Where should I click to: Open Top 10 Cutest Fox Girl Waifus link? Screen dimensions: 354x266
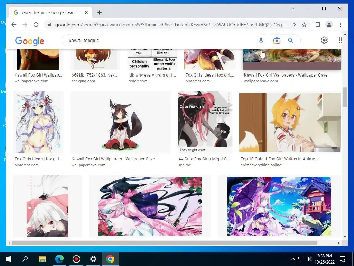click(x=280, y=159)
